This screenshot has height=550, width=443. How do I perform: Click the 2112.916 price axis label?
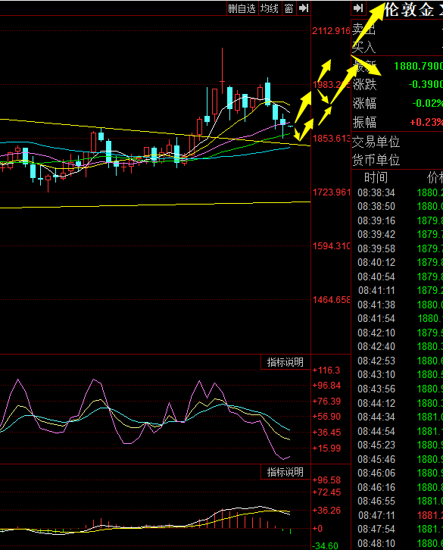(331, 31)
